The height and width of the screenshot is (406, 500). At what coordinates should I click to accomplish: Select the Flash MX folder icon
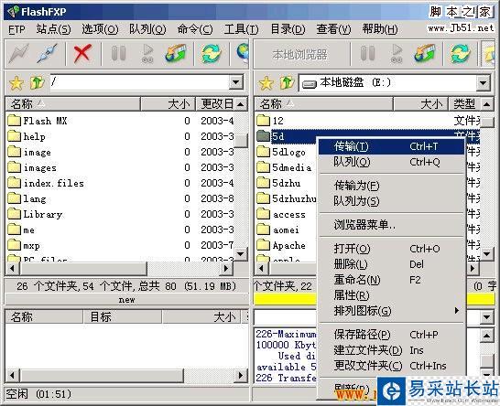(x=14, y=121)
